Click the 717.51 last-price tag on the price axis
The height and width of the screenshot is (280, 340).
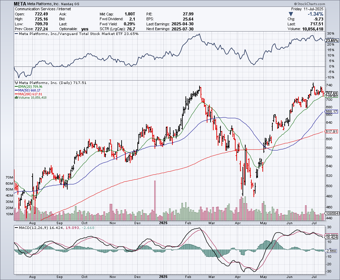pos(331,94)
